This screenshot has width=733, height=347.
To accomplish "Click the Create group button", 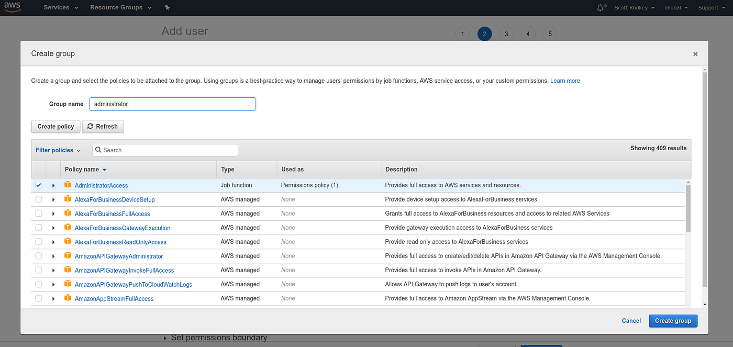I will [673, 321].
